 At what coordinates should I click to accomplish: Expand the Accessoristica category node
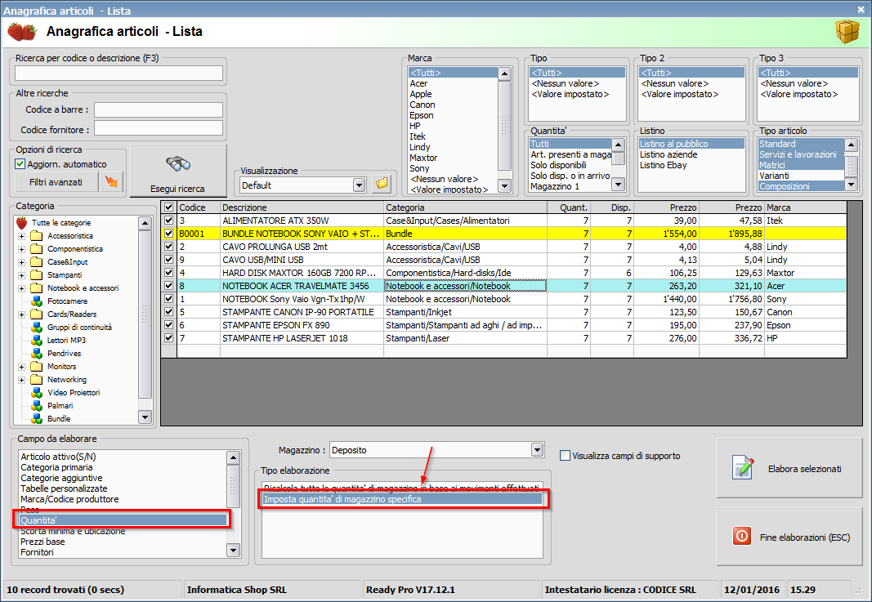pyautogui.click(x=22, y=236)
